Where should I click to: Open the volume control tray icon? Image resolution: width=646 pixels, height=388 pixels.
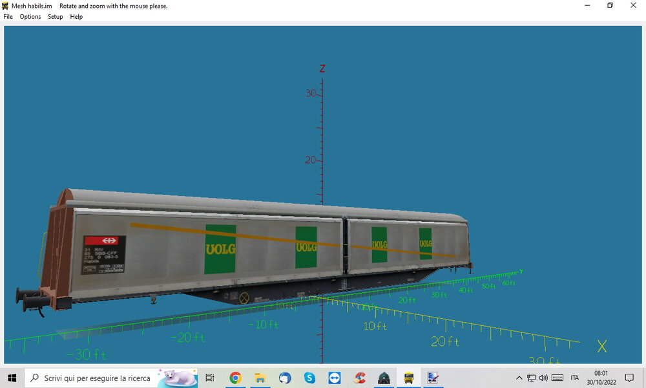(543, 378)
